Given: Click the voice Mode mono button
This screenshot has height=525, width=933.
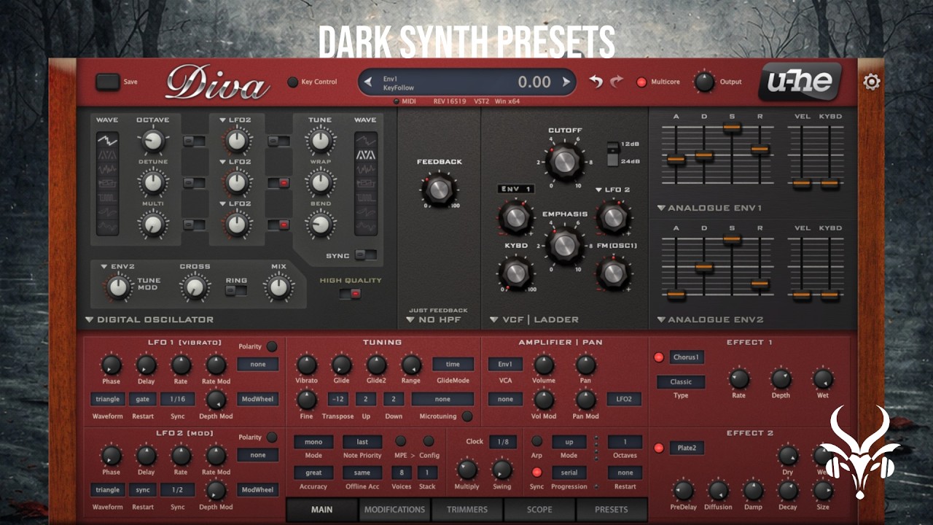Looking at the screenshot, I should [x=313, y=442].
